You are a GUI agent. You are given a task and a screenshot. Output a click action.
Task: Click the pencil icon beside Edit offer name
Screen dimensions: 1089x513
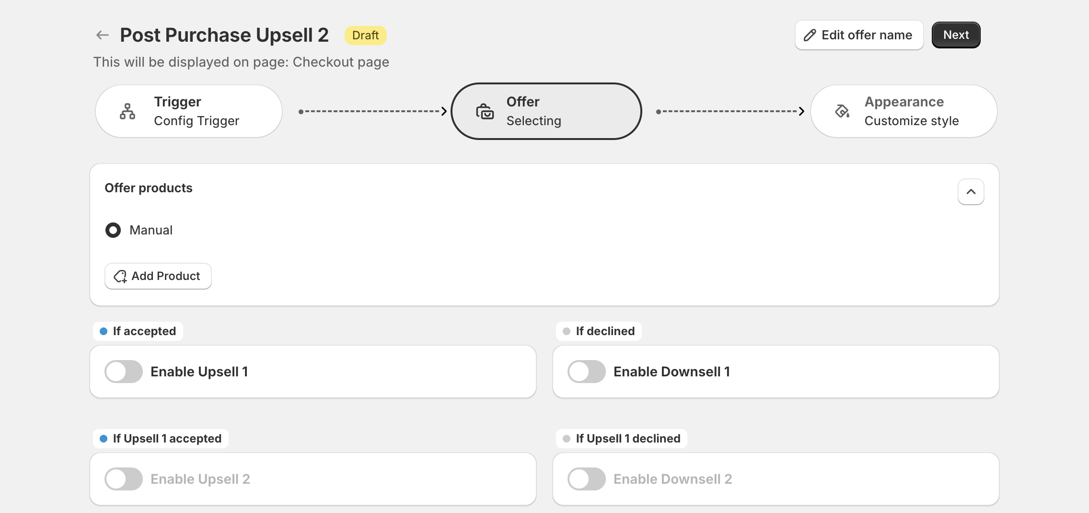(x=810, y=35)
